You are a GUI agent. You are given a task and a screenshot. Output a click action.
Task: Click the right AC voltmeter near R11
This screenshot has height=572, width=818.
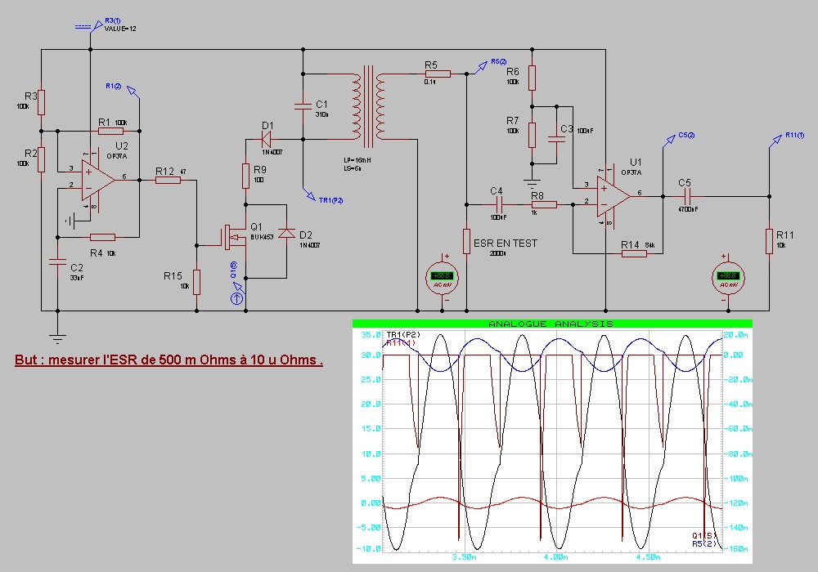coord(724,277)
